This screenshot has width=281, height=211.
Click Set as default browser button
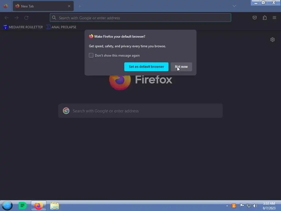(146, 67)
